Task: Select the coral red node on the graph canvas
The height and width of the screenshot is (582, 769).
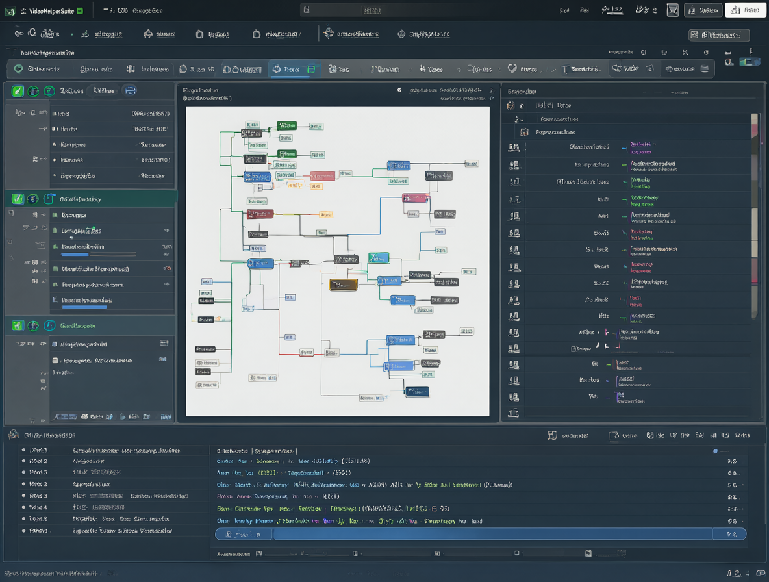Action: point(323,175)
